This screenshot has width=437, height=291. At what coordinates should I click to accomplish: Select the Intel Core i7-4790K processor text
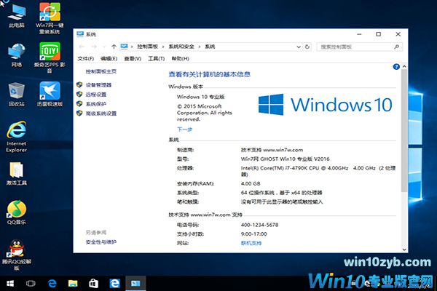(x=318, y=171)
